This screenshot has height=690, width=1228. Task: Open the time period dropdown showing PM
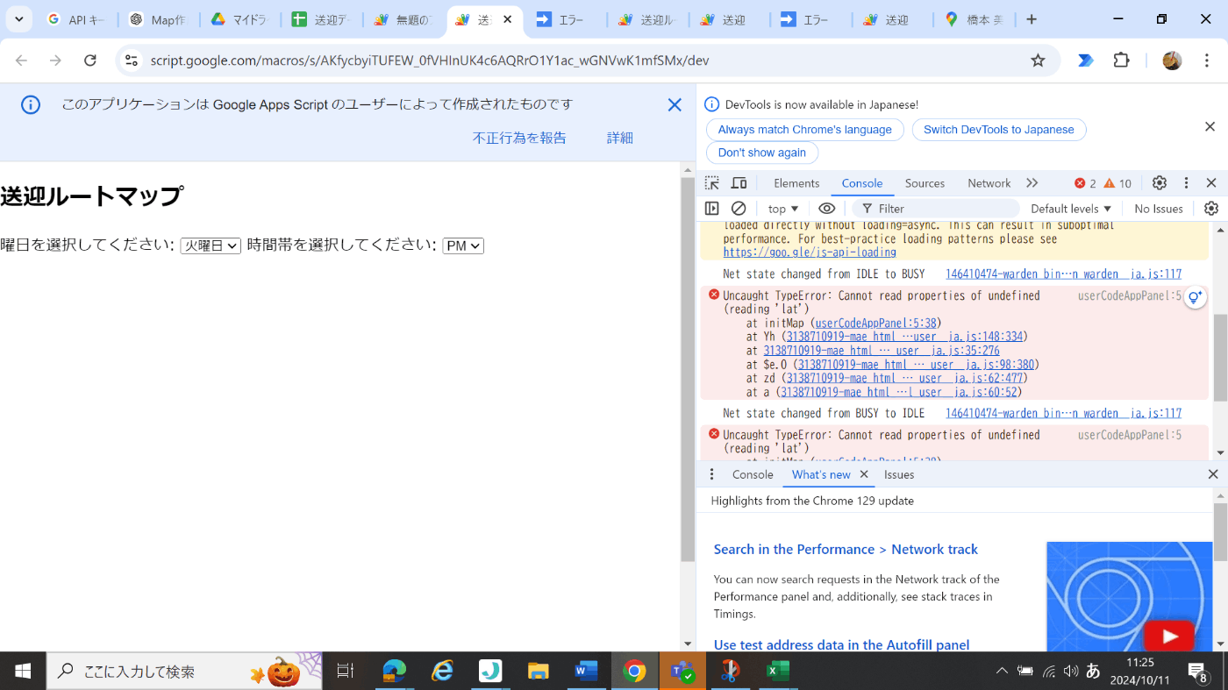pyautogui.click(x=463, y=246)
